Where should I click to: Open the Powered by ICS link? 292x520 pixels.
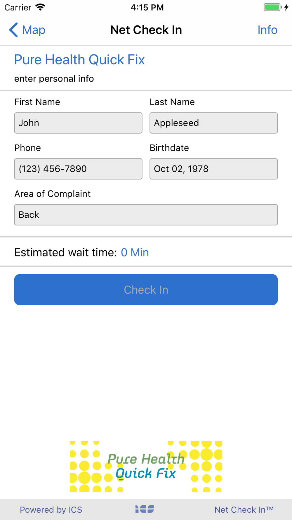[51, 510]
